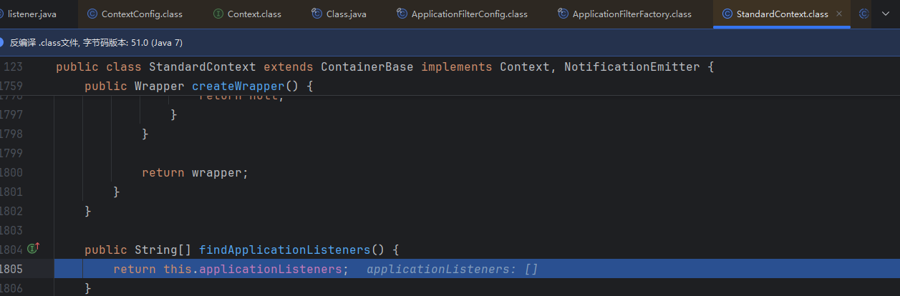900x296 pixels.
Task: Click the file icon on Class.java tab
Action: [316, 14]
